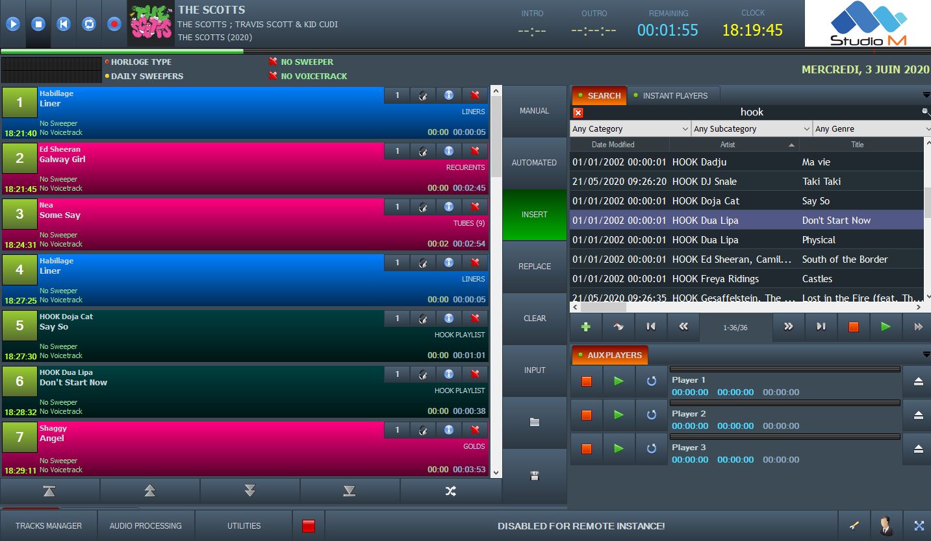Image resolution: width=931 pixels, height=541 pixels.
Task: Select HOOK Dadju Ma vie result
Action: click(746, 162)
